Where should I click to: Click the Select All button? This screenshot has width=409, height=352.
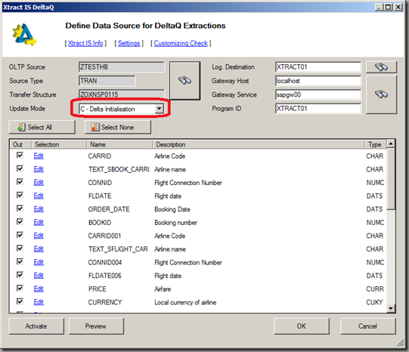tap(42, 128)
